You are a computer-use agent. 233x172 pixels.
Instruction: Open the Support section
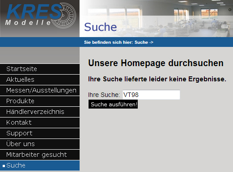pyautogui.click(x=40, y=133)
